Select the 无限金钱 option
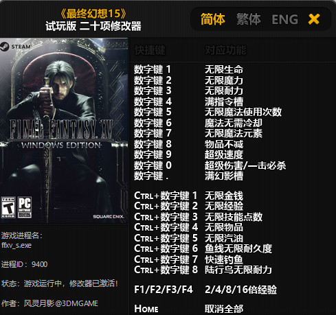The image size is (336, 315). 224,196
